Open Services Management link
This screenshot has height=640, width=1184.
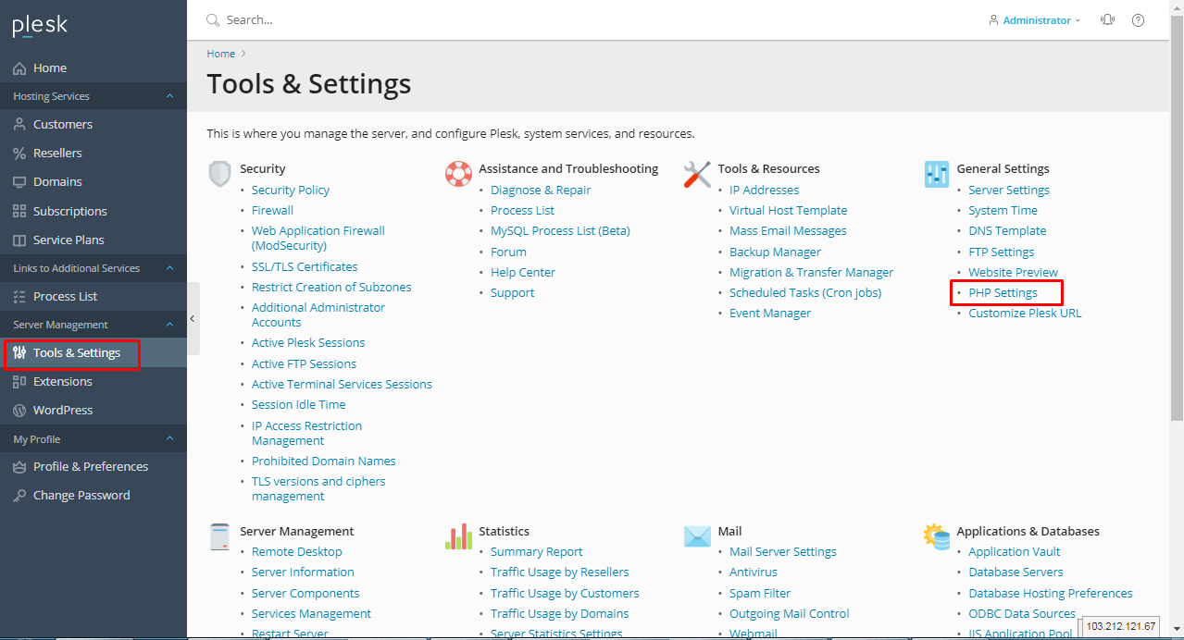311,614
